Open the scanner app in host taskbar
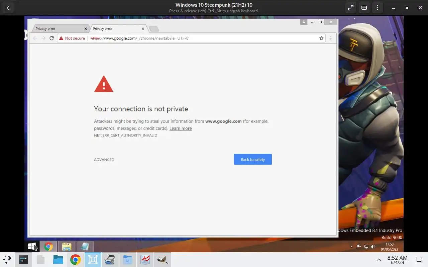 [110, 259]
